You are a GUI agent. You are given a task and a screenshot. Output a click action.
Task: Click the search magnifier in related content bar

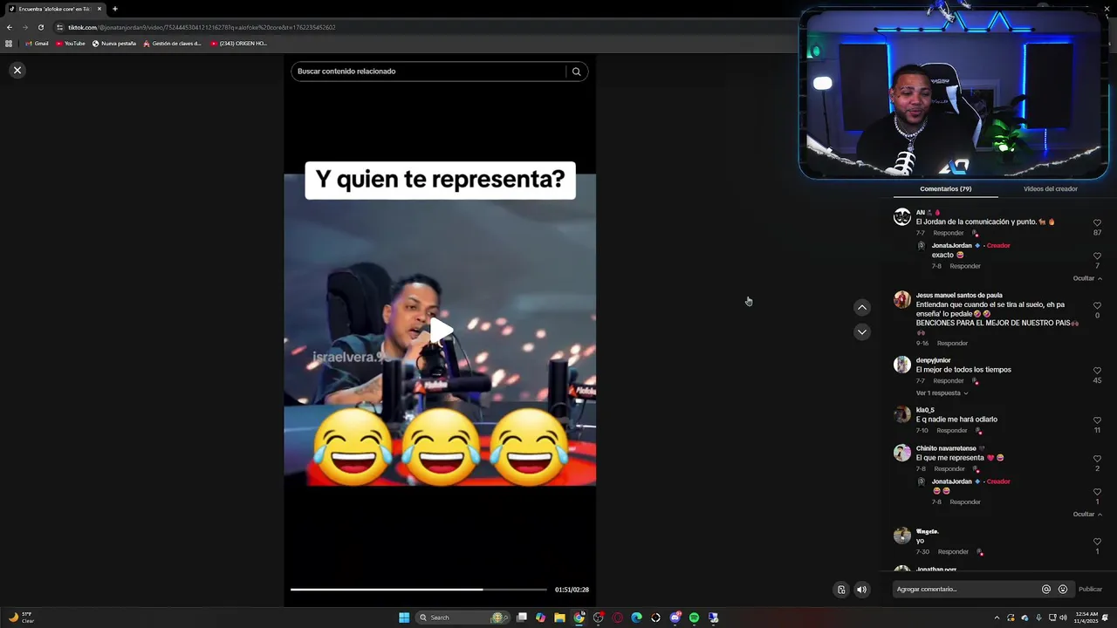(x=576, y=72)
